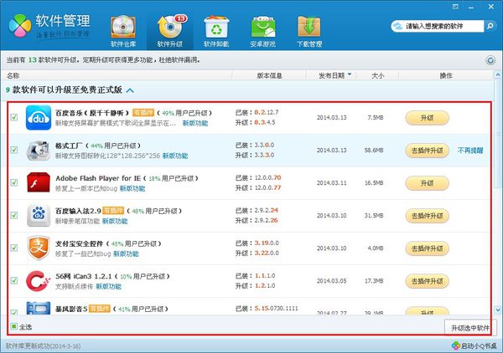Image resolution: width=503 pixels, height=353 pixels.
Task: Click the 百度输入法 paw icon
Action: [x=39, y=215]
